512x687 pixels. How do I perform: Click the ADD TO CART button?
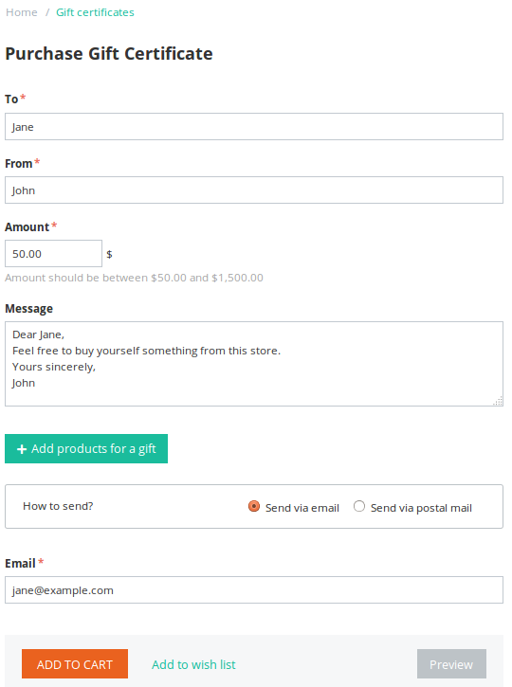click(x=75, y=663)
